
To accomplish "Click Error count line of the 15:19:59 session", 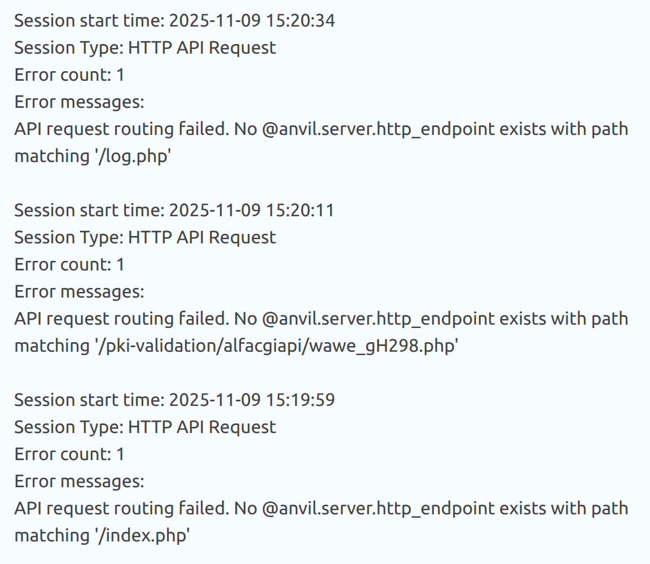I will click(69, 454).
